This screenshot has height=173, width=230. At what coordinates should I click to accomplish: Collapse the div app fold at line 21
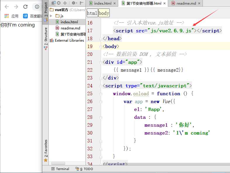tap(101, 63)
